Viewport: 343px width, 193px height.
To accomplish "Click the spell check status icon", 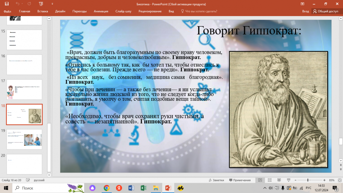I will 28,180.
